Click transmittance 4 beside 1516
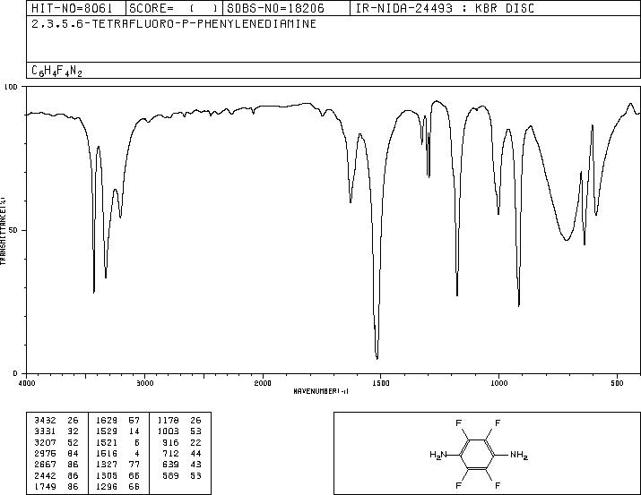The height and width of the screenshot is (495, 641). click(137, 453)
